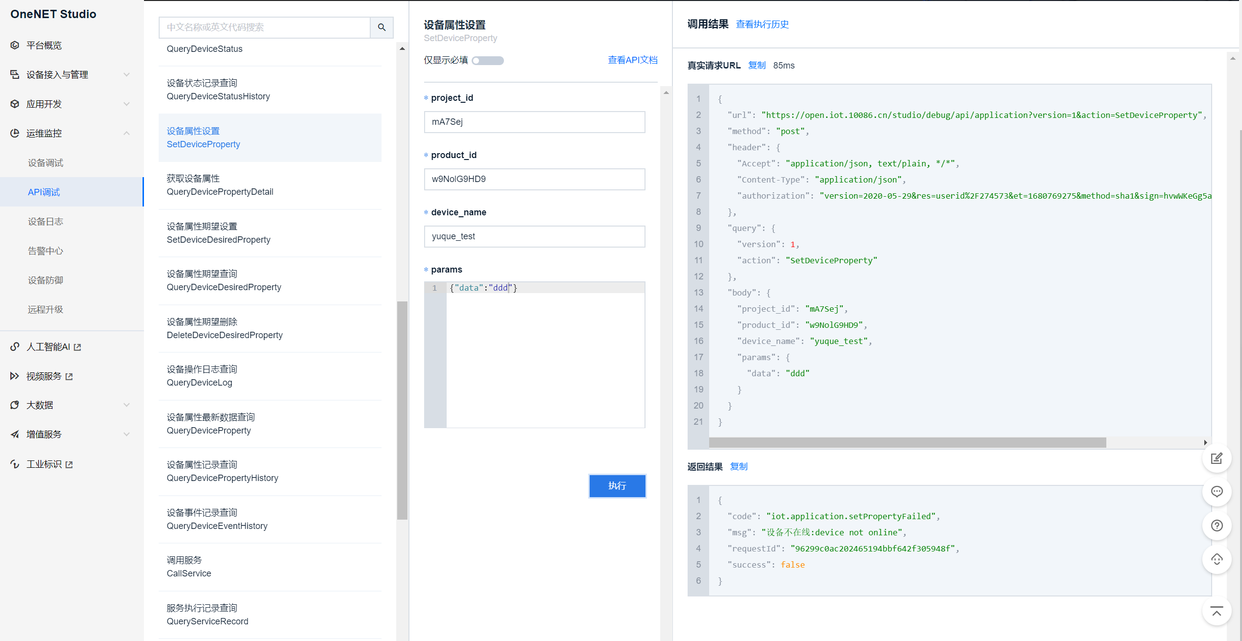Select 设备调试 in the sidebar
The height and width of the screenshot is (641, 1242).
tap(46, 163)
